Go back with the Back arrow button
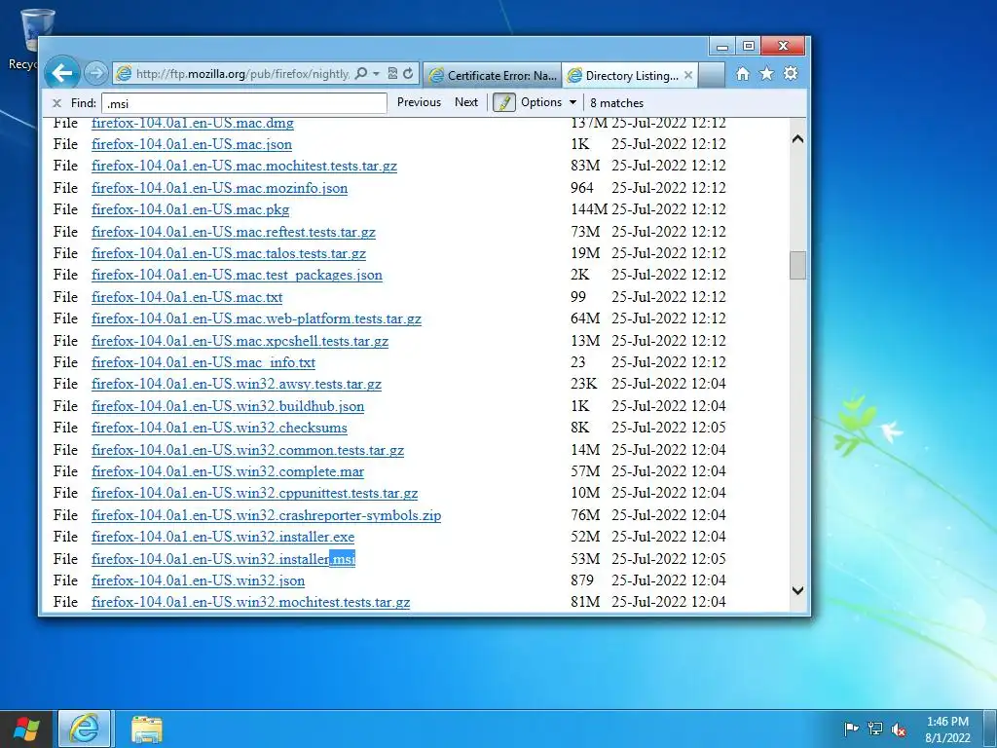997x748 pixels. pos(62,73)
